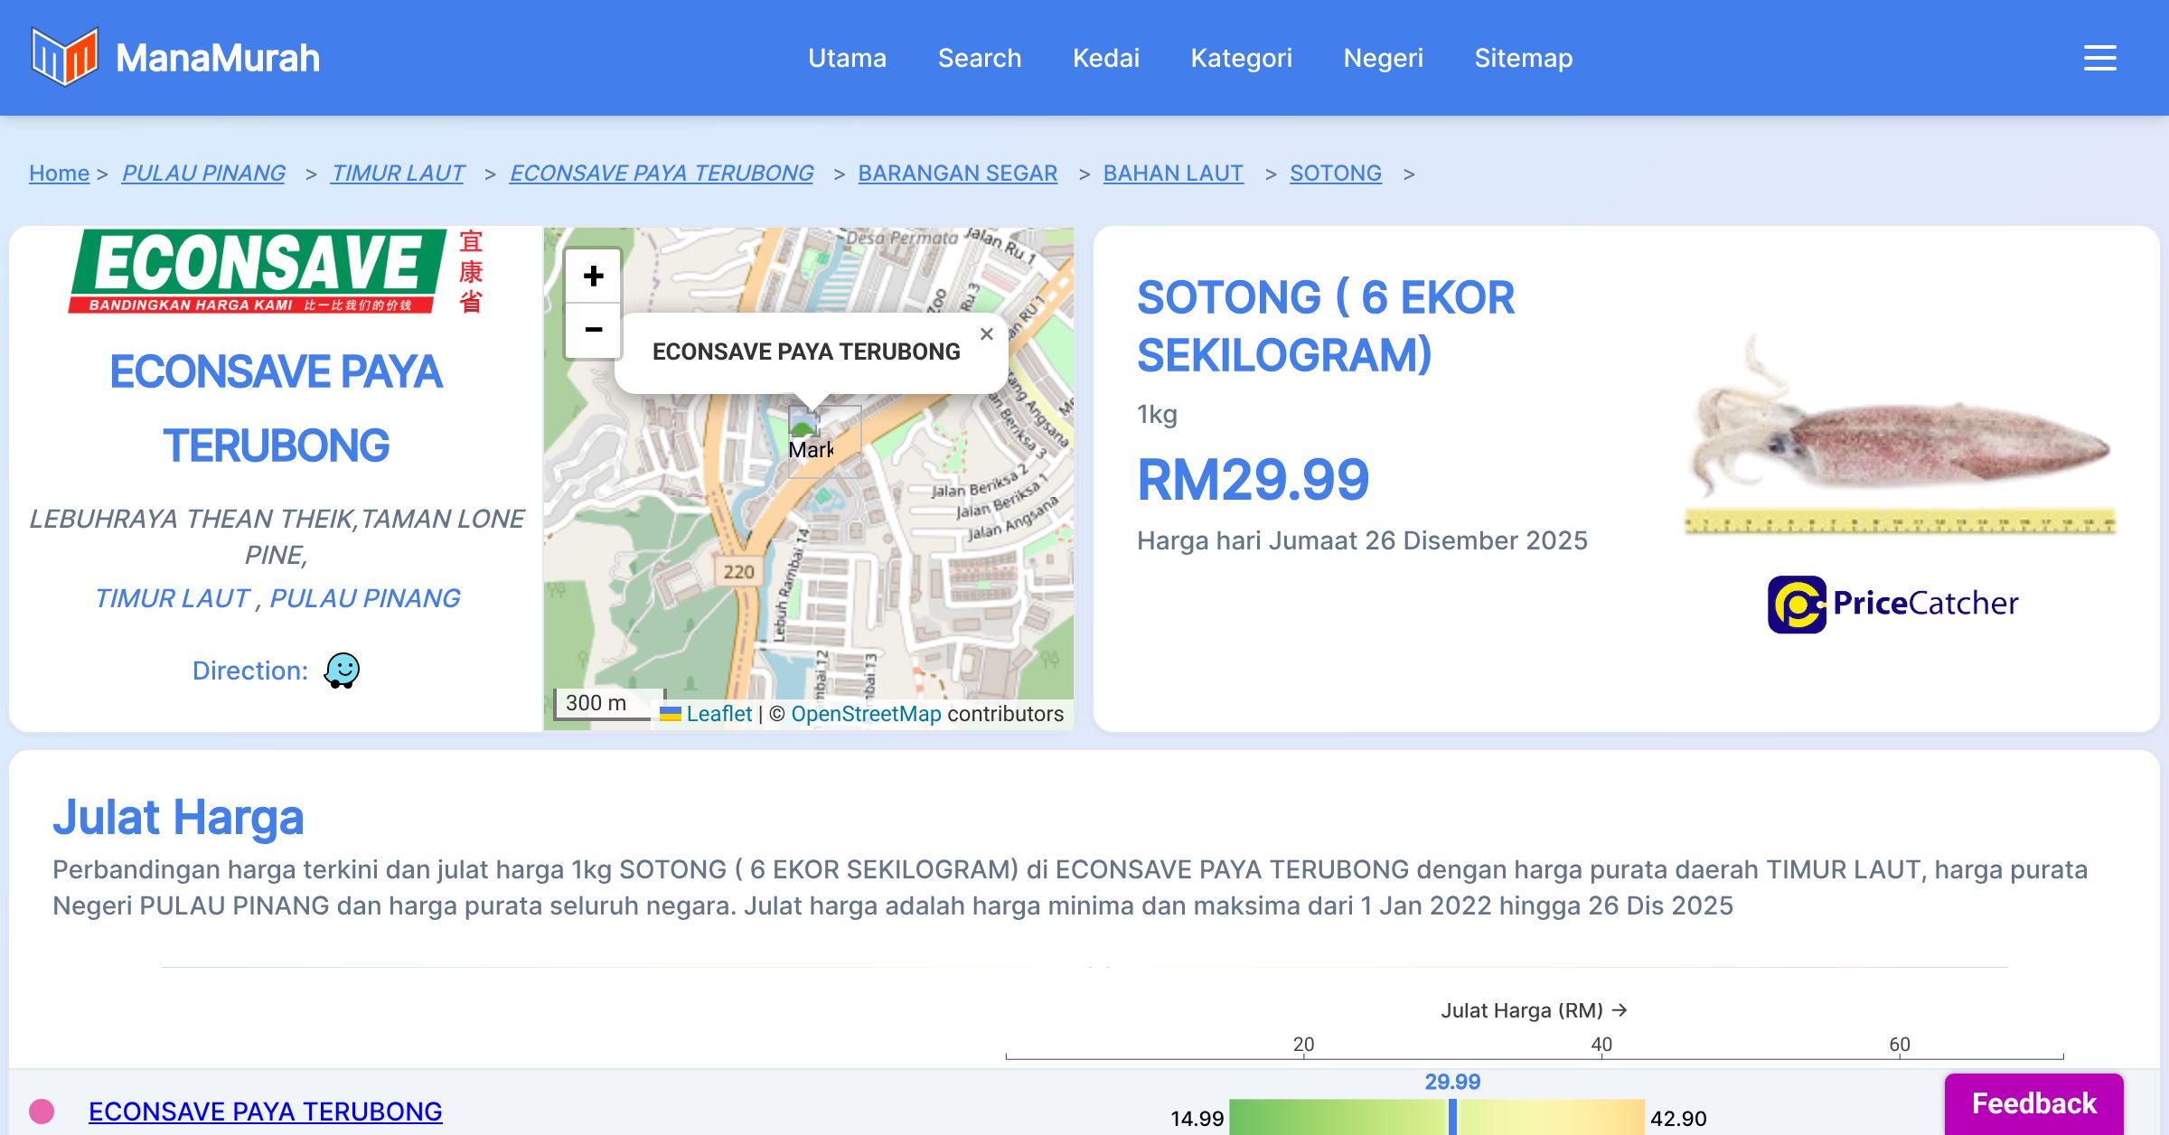Image resolution: width=2169 pixels, height=1135 pixels.
Task: Click the PULAU PINANG breadcrumb link
Action: click(203, 173)
